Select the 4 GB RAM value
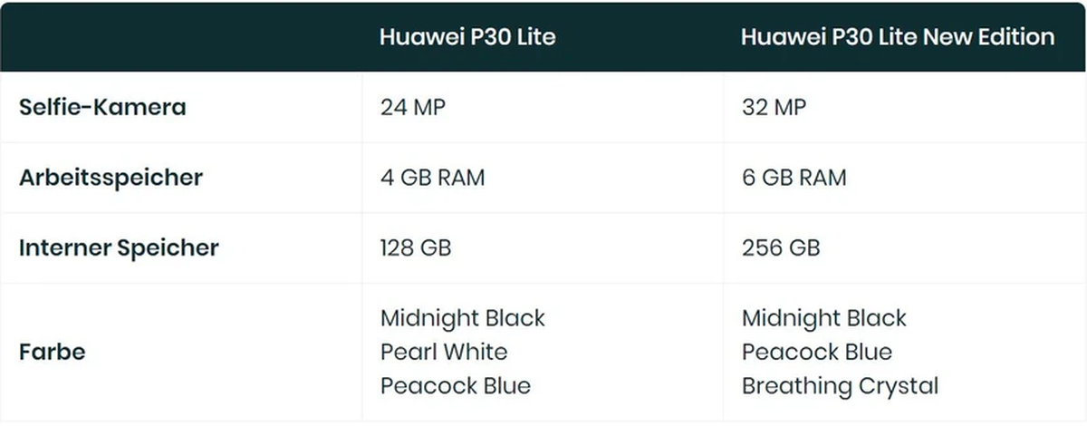This screenshot has width=1087, height=426. click(433, 178)
